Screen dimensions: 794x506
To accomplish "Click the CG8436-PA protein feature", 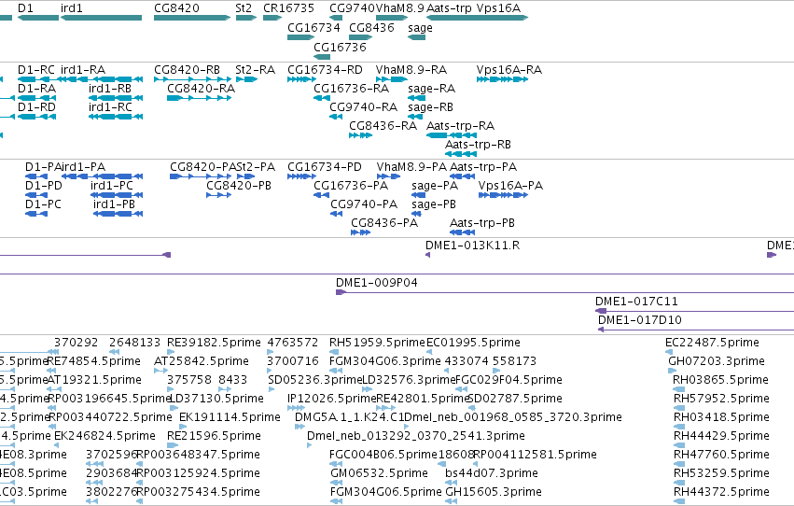I will point(360,232).
